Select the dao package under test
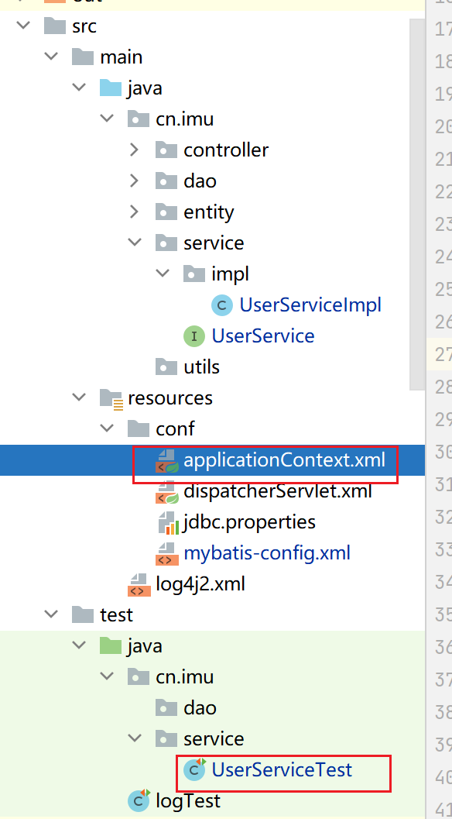Screen dimensions: 452x819 (x=200, y=707)
